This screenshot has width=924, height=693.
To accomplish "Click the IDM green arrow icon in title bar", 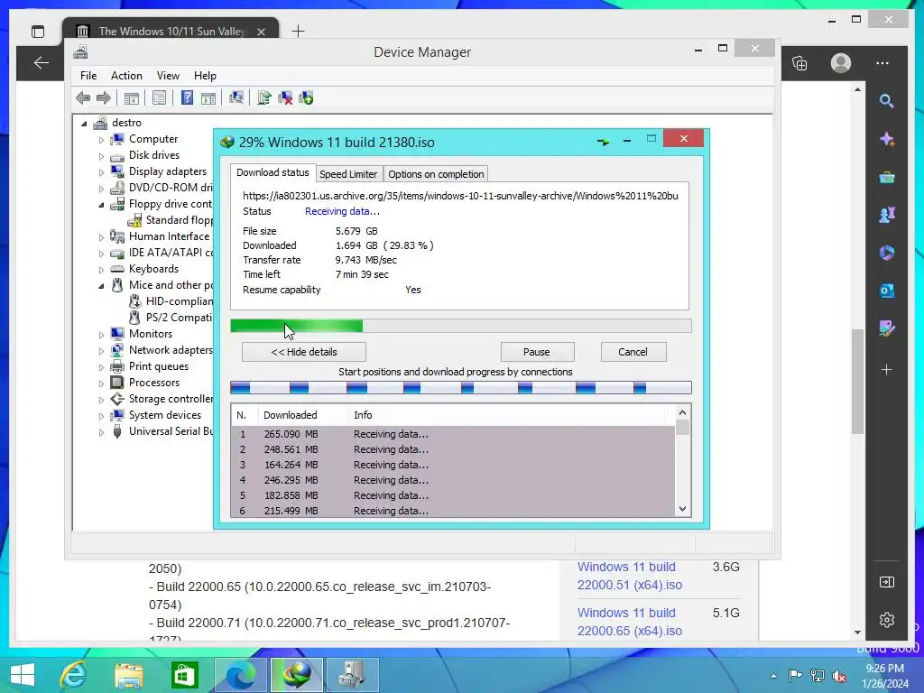I will click(603, 142).
